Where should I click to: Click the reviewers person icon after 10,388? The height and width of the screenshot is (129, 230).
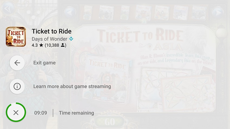63,45
